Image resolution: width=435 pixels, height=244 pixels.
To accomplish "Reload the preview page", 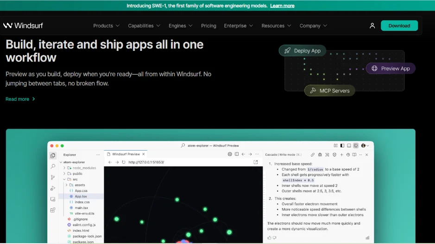I will click(x=123, y=162).
